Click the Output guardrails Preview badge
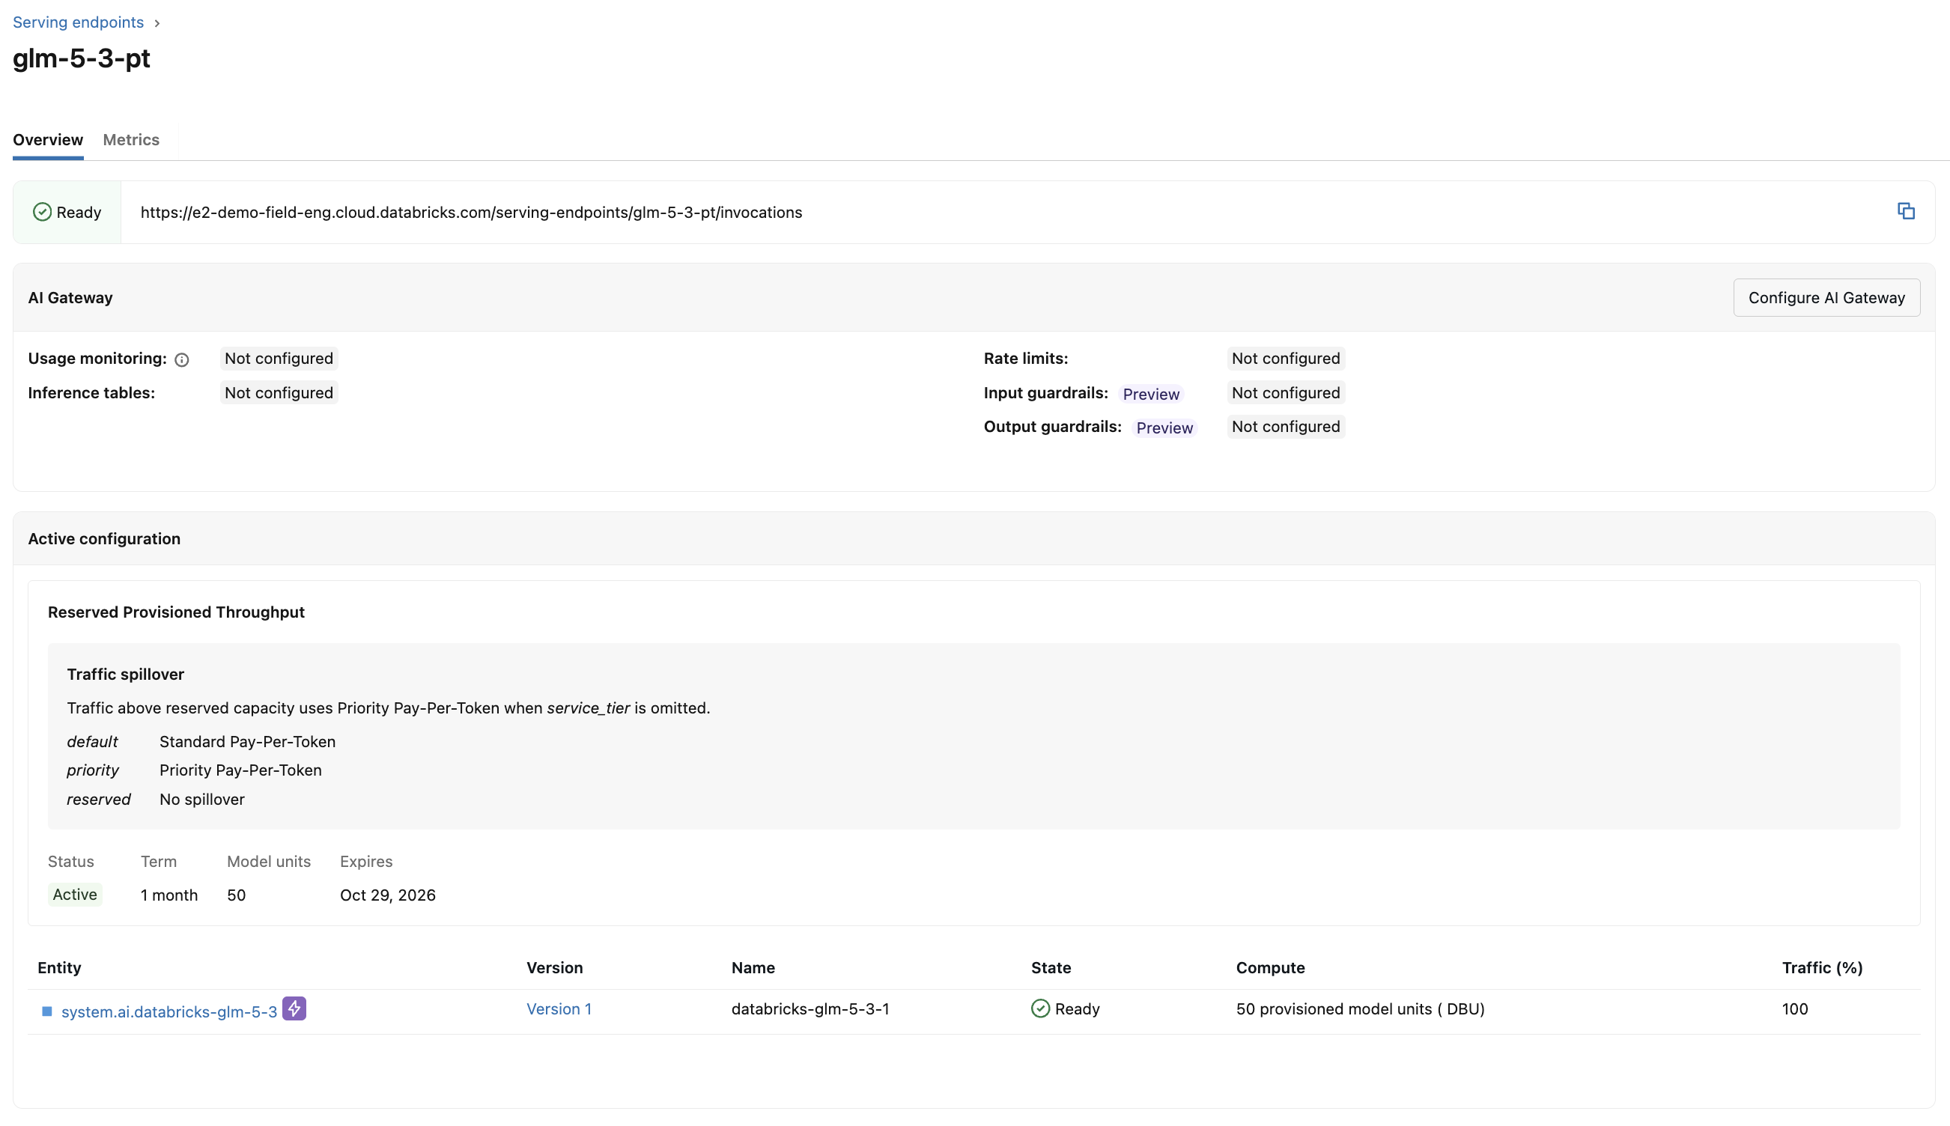 pos(1164,427)
